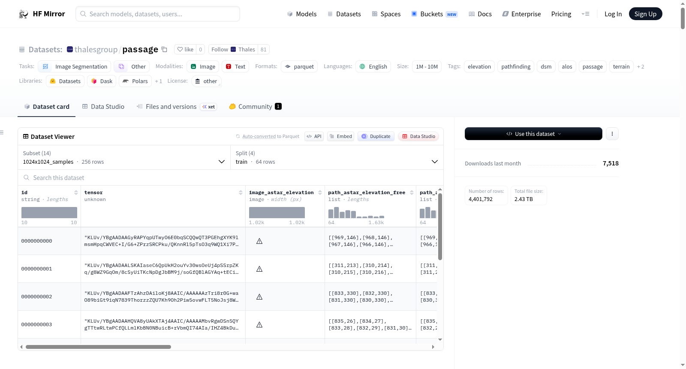Open the Pricing page

coord(561,14)
